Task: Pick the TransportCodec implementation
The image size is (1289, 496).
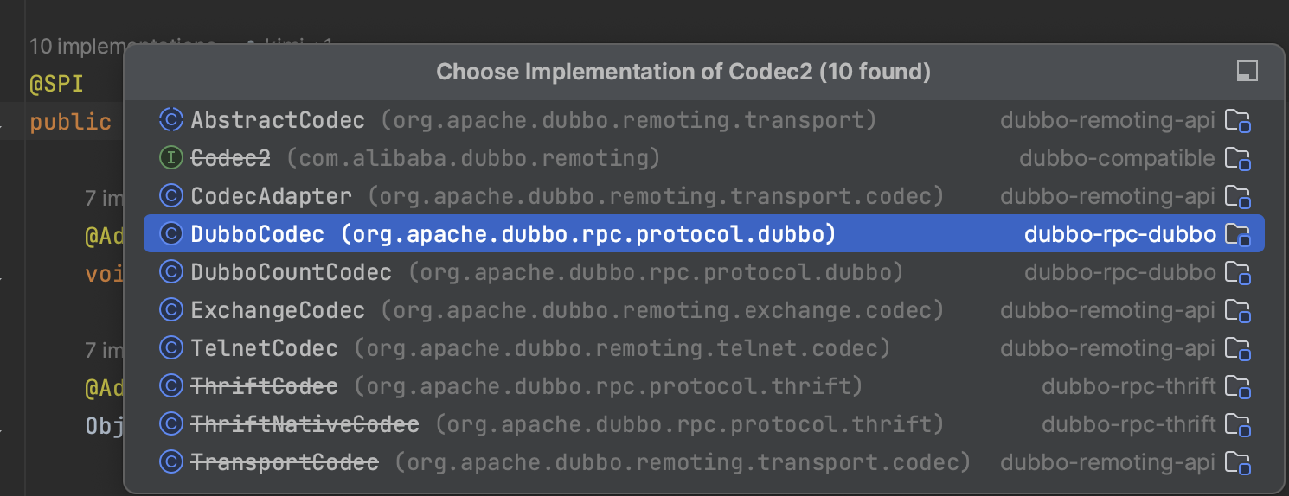Action: click(x=703, y=462)
